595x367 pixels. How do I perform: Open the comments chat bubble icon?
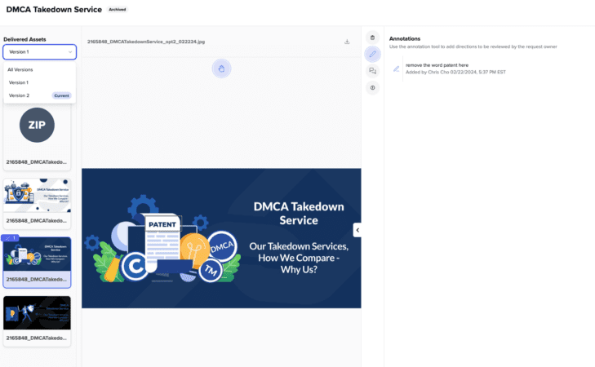pyautogui.click(x=373, y=71)
